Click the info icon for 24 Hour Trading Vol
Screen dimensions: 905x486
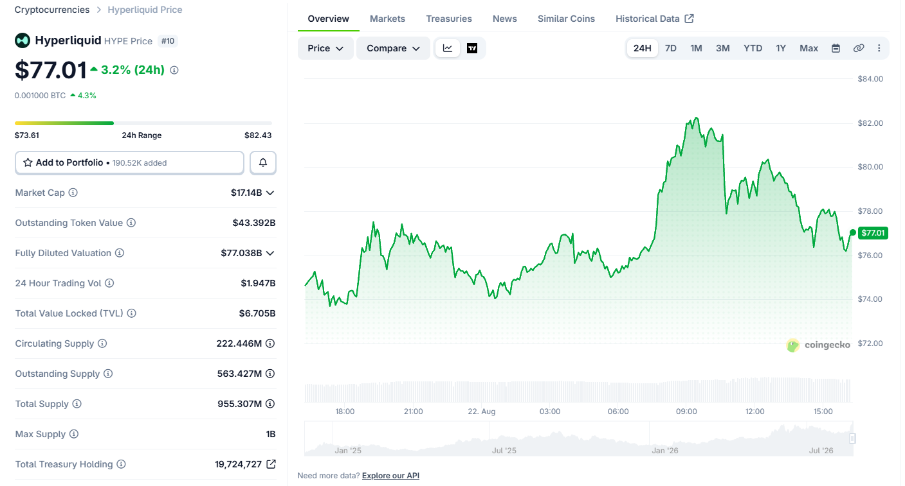(x=109, y=283)
